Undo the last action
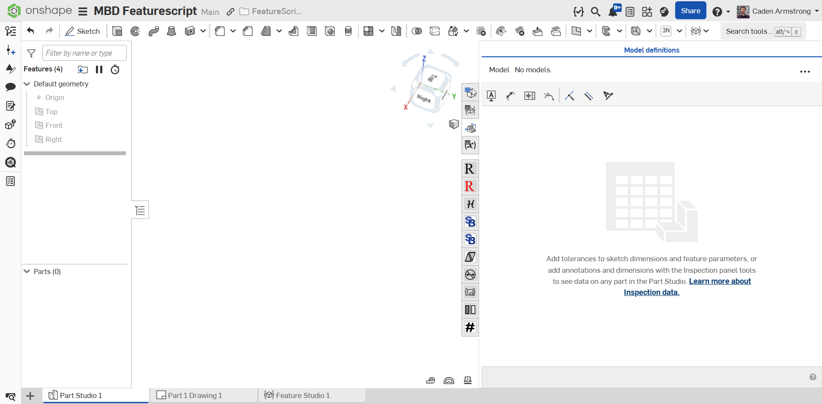The width and height of the screenshot is (822, 404). tap(30, 31)
